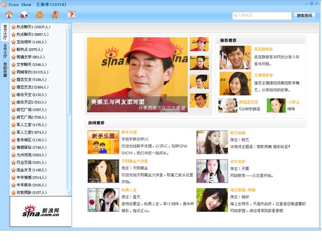
Task: Select room 婚恋交友2 (2484人)
Action: pyautogui.click(x=32, y=87)
